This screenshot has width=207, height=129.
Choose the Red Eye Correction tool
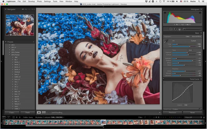175,29
